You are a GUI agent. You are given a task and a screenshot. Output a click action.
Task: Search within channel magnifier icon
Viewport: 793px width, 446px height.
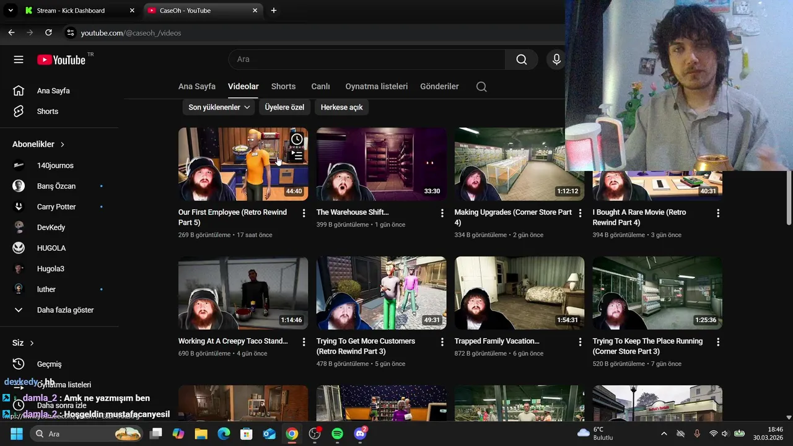tap(481, 87)
